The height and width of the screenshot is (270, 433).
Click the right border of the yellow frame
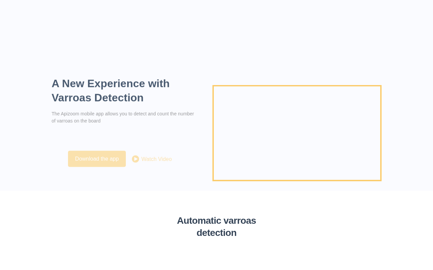pyautogui.click(x=381, y=133)
